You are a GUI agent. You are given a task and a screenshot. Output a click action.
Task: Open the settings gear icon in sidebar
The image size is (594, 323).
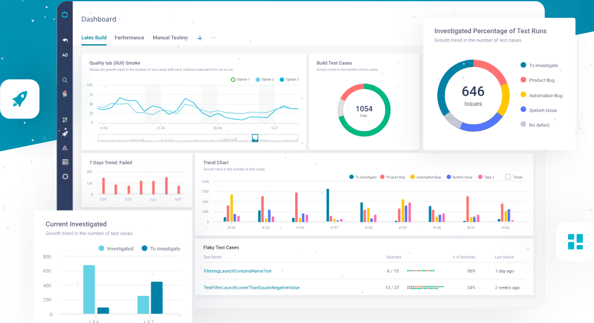(65, 176)
